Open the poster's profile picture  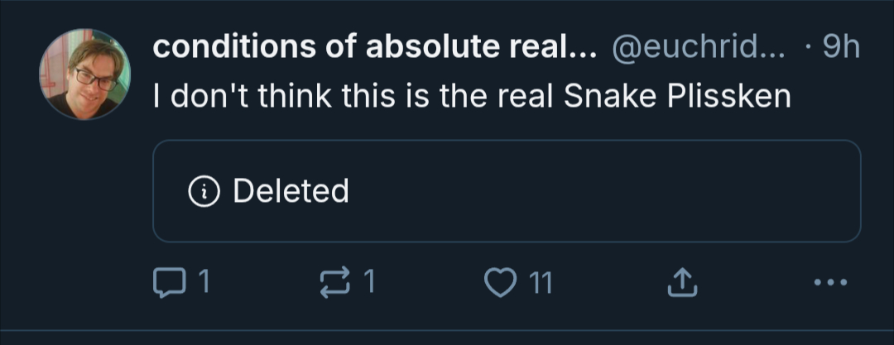point(85,74)
